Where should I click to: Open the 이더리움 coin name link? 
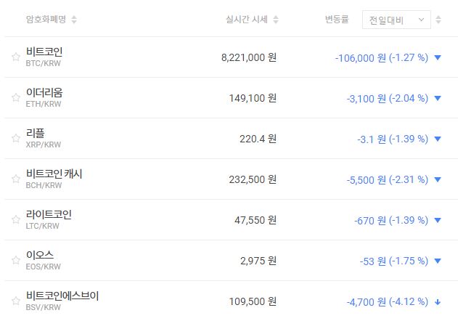(x=44, y=92)
